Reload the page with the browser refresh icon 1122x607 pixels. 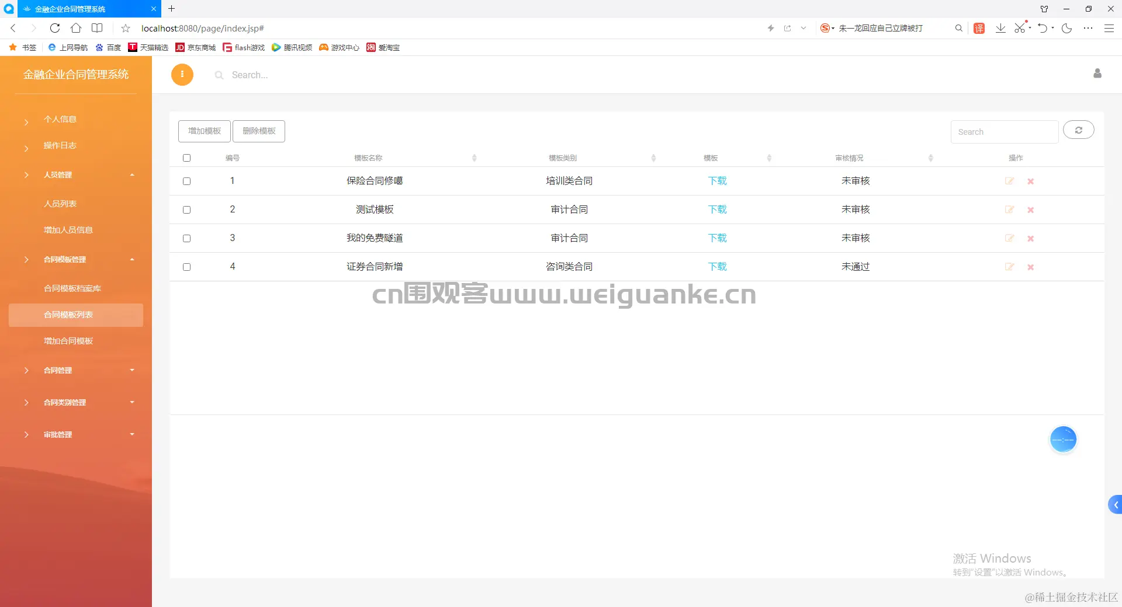coord(55,28)
